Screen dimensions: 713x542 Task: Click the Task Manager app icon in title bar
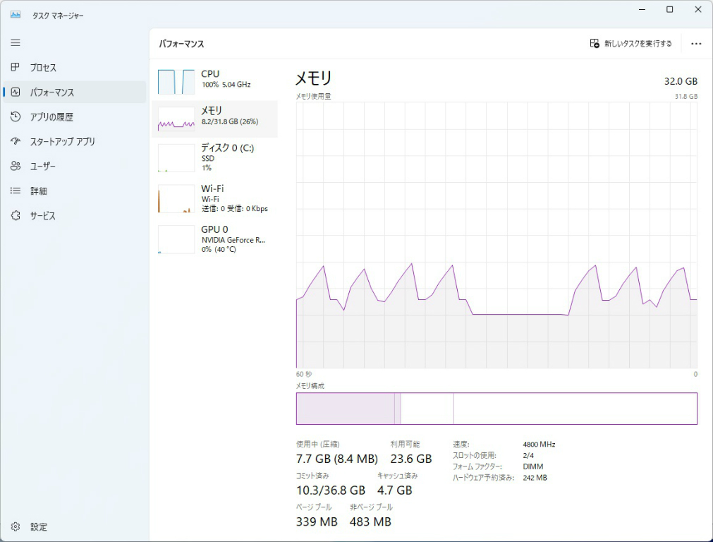pyautogui.click(x=16, y=15)
